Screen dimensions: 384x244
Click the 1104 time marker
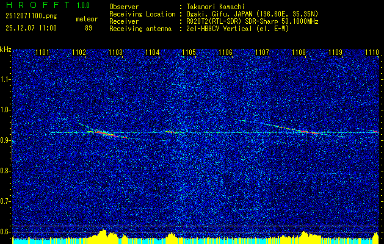coord(153,52)
